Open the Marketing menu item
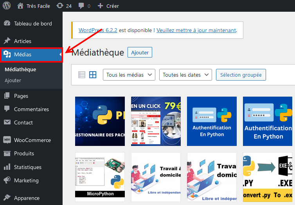 click(26, 180)
